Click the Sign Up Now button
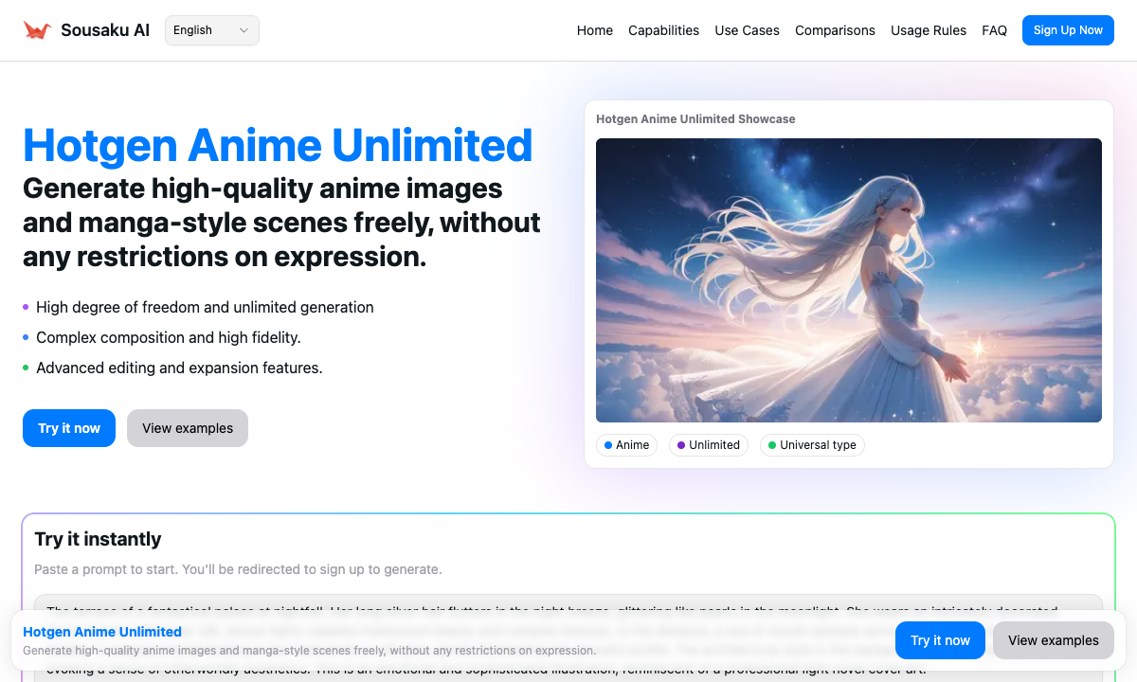 click(x=1068, y=29)
